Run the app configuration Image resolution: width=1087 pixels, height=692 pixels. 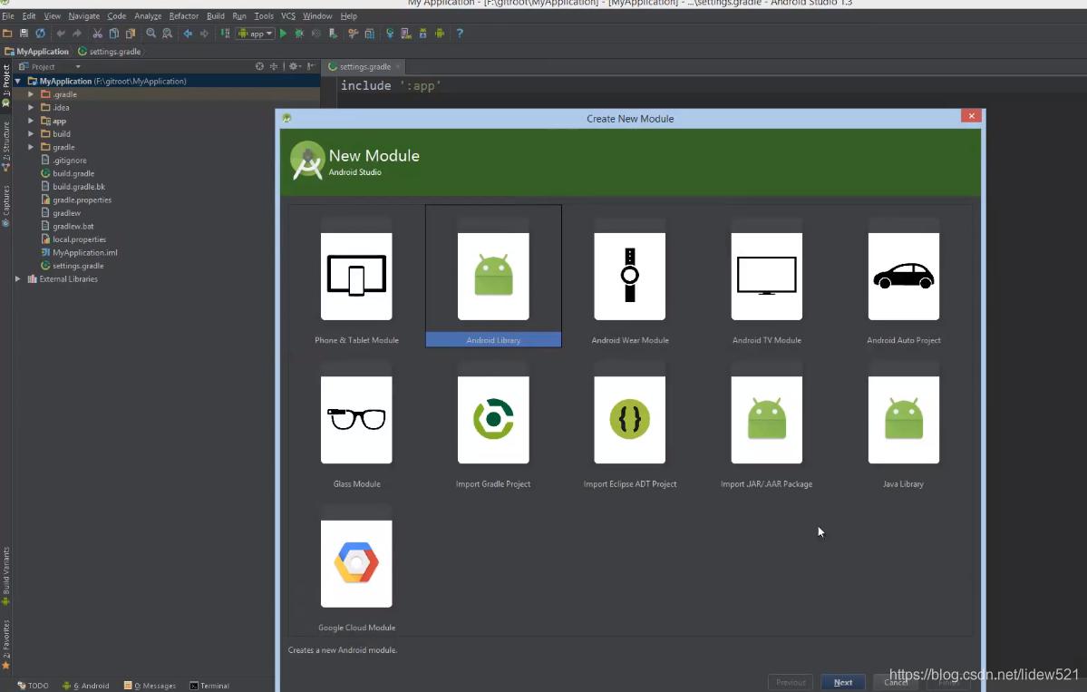click(x=283, y=34)
